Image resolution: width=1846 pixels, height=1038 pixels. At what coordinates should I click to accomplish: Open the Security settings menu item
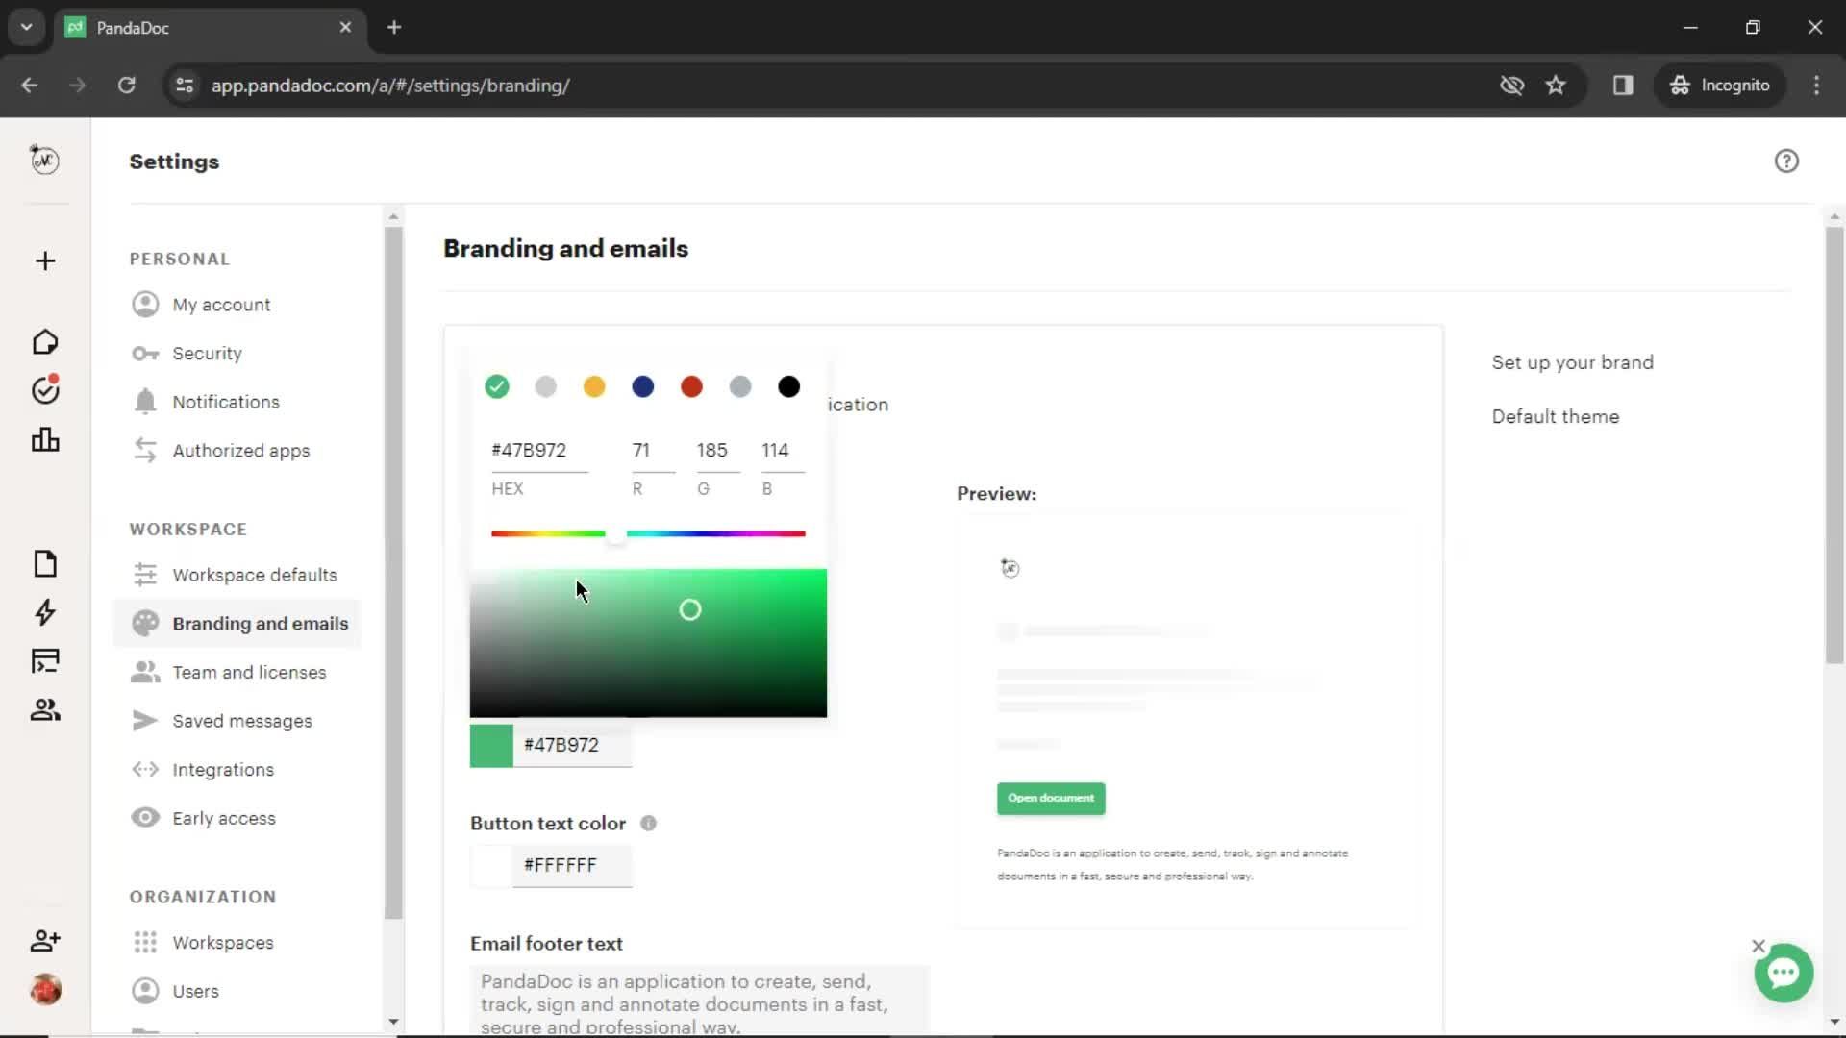[x=206, y=353]
